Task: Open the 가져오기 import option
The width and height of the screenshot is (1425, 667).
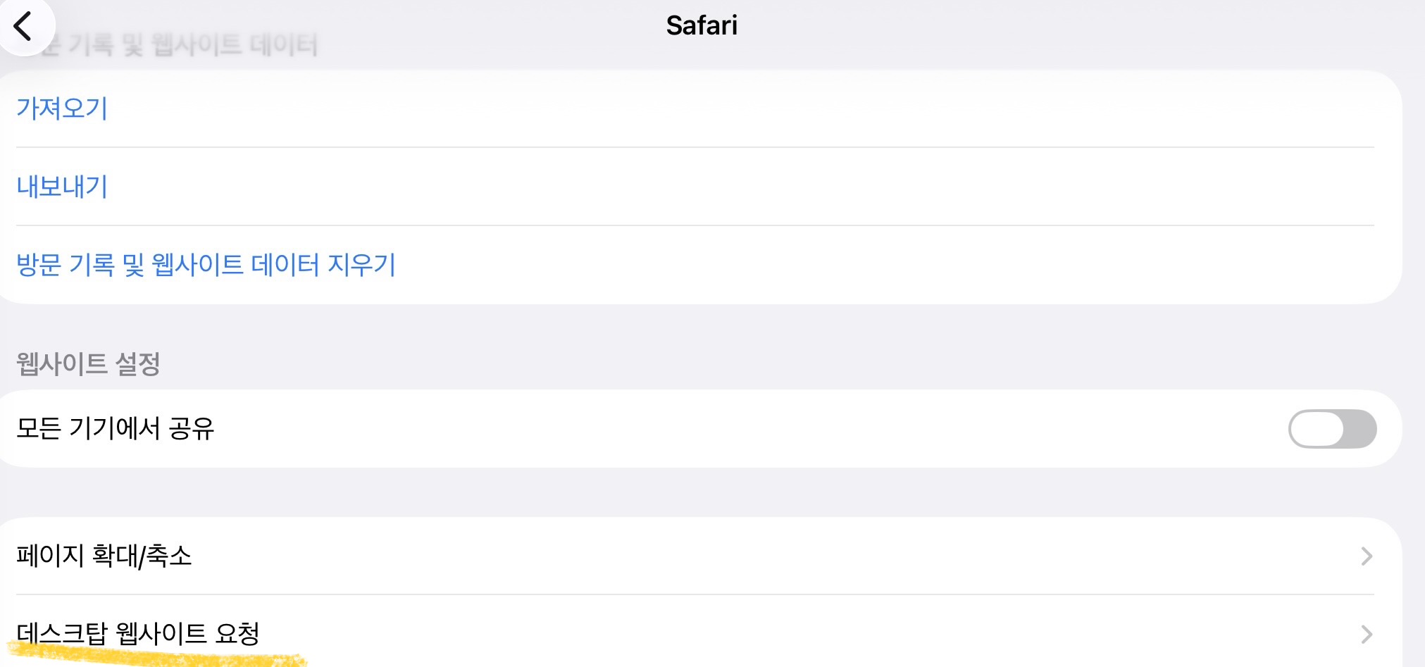Action: coord(62,108)
